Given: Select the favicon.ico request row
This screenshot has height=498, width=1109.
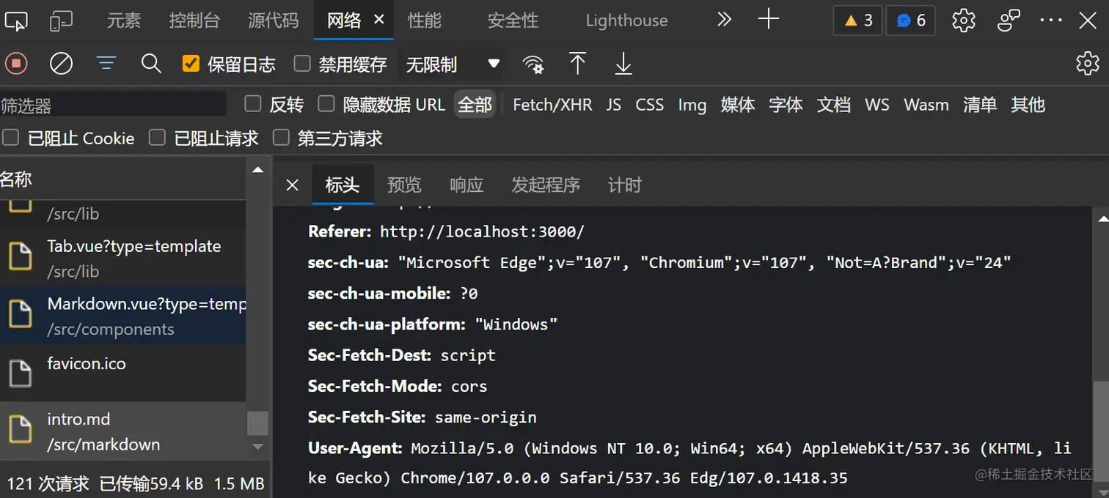Looking at the screenshot, I should (123, 373).
